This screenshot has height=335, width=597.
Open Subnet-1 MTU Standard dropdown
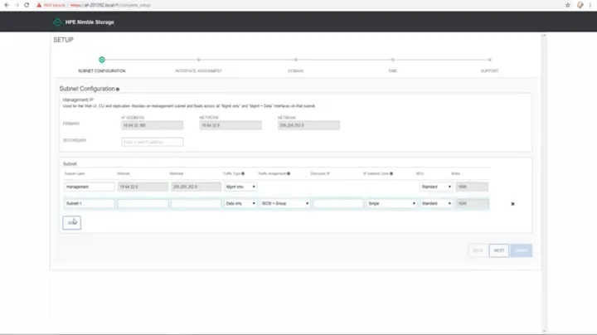click(436, 203)
